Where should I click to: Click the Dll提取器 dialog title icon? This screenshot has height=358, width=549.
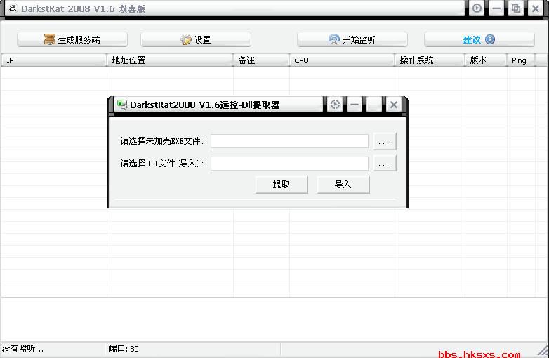pyautogui.click(x=122, y=105)
